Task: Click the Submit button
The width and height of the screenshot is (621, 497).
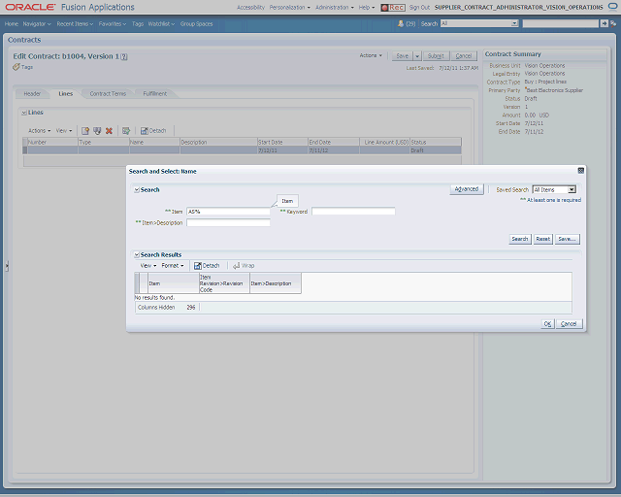Action: 436,56
